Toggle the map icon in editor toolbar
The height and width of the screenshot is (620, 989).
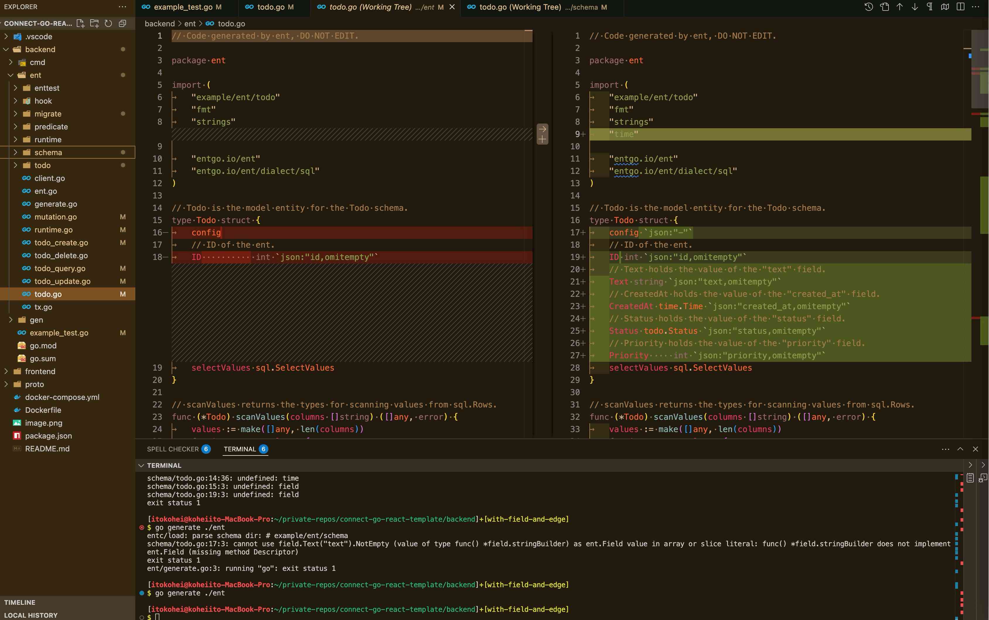(x=945, y=7)
